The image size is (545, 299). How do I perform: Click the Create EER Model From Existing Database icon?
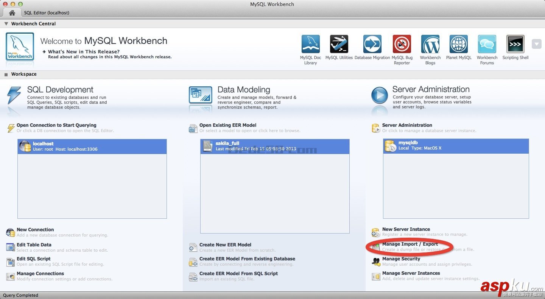pyautogui.click(x=193, y=262)
